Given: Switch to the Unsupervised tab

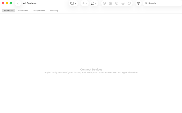Looking at the screenshot, I should pos(39,11).
